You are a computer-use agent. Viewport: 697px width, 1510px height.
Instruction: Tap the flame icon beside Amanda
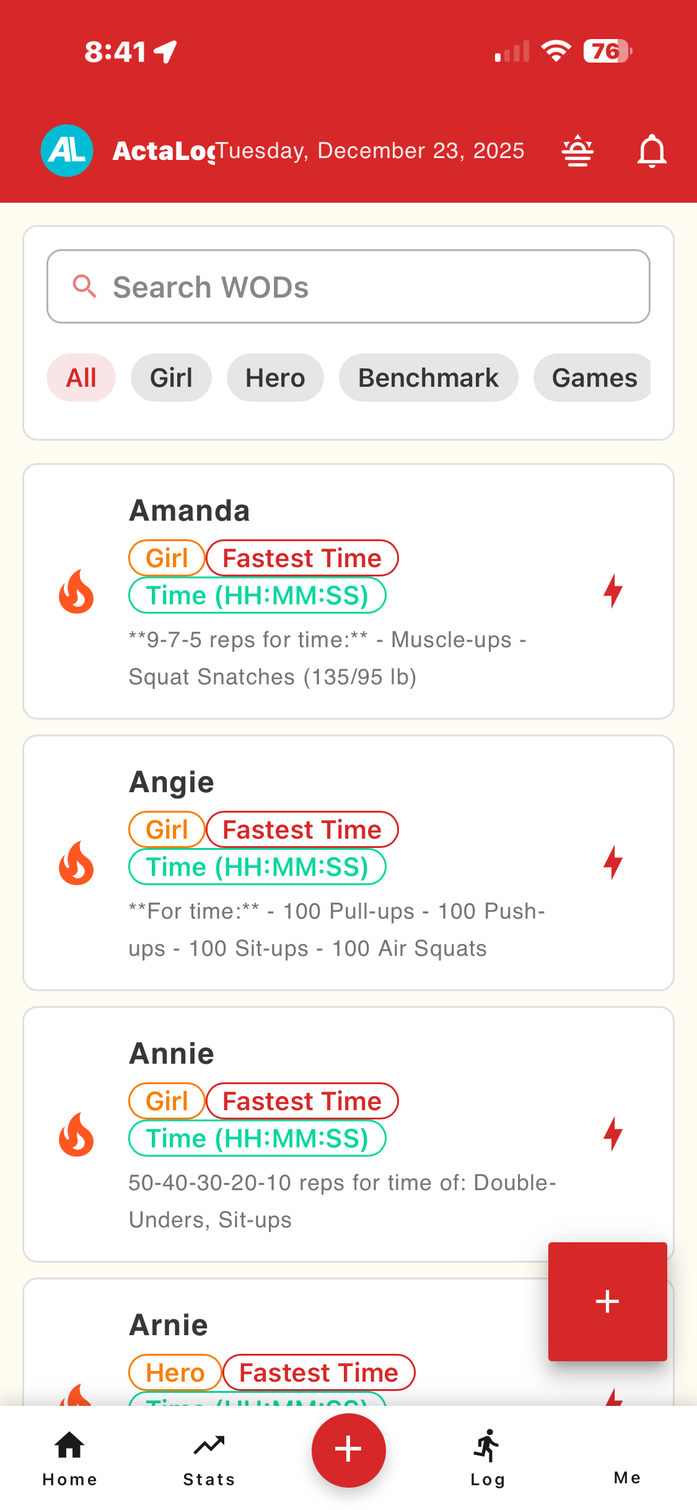coord(76,592)
